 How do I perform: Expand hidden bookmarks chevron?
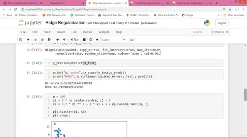(219, 15)
